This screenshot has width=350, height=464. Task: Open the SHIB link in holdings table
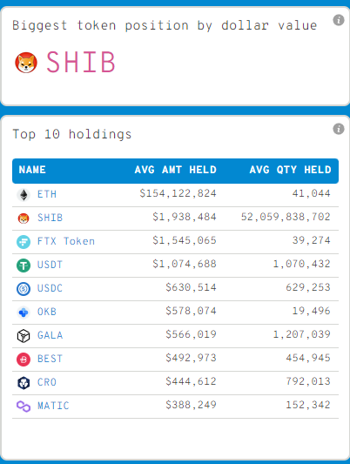pyautogui.click(x=50, y=218)
